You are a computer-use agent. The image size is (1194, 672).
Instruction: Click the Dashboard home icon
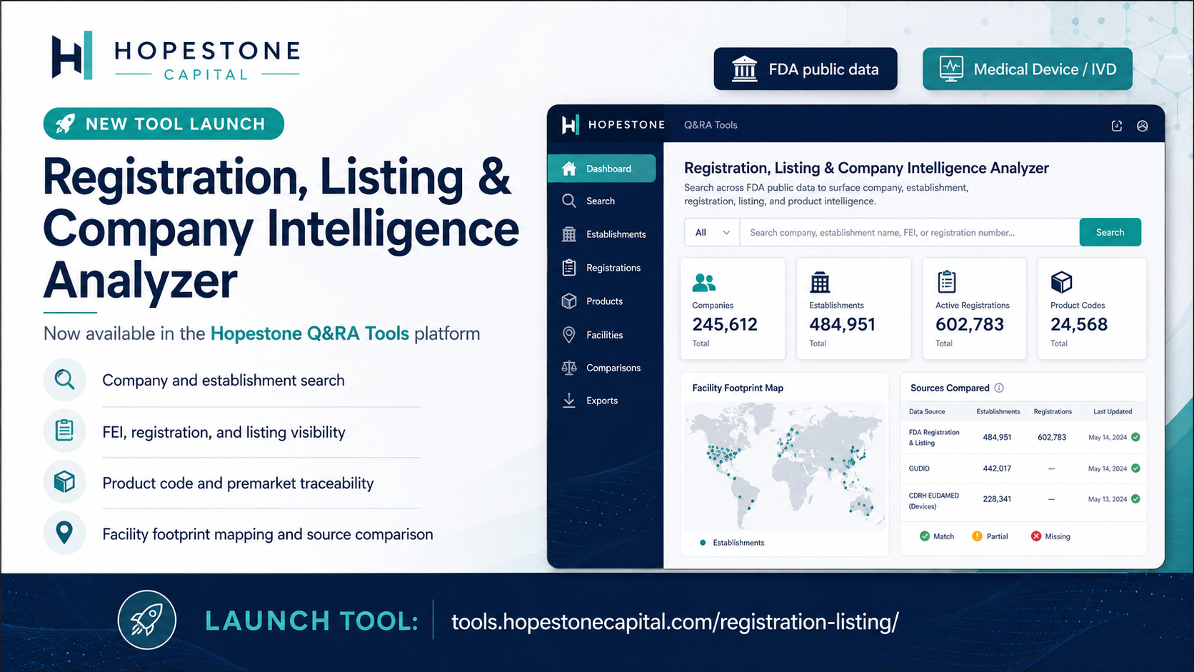(x=569, y=169)
